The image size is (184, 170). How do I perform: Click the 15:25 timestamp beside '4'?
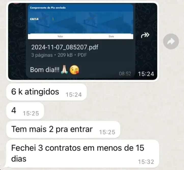(31, 114)
